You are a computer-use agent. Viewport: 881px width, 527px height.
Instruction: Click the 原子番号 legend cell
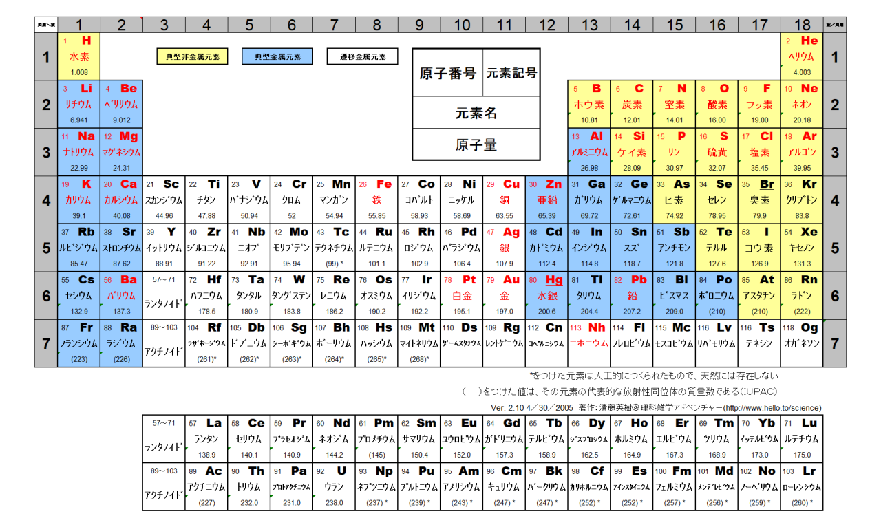[447, 72]
